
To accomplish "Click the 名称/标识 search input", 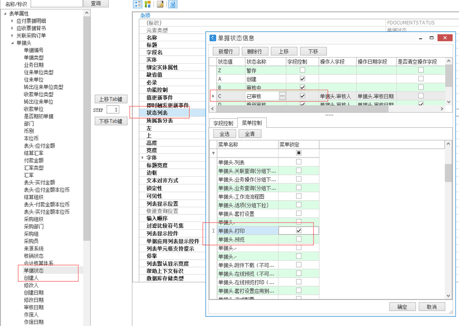I will tap(57, 4).
